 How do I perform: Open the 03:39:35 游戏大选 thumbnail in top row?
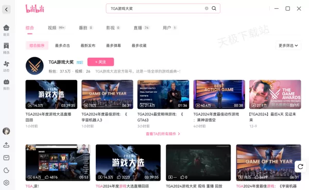[51, 94]
